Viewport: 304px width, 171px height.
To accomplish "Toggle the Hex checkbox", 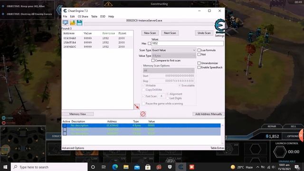I will tap(149, 43).
